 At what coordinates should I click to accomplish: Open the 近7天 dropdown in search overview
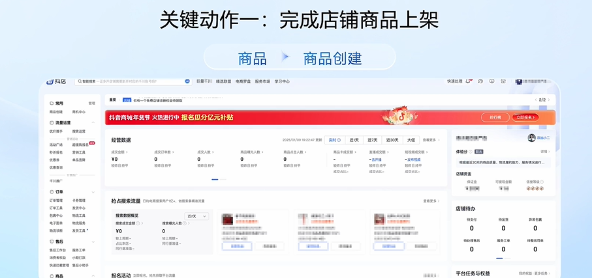(x=196, y=215)
